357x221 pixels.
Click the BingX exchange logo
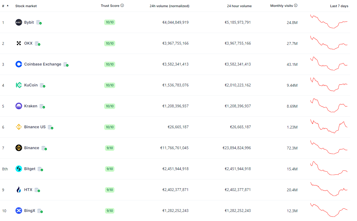point(19,211)
